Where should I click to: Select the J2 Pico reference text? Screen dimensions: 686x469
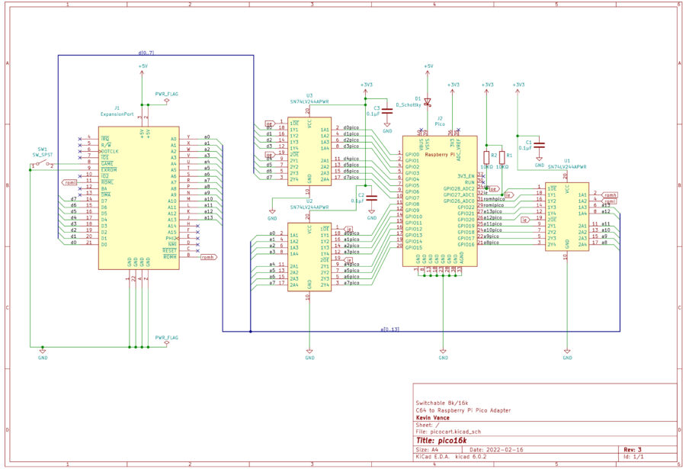(x=440, y=120)
